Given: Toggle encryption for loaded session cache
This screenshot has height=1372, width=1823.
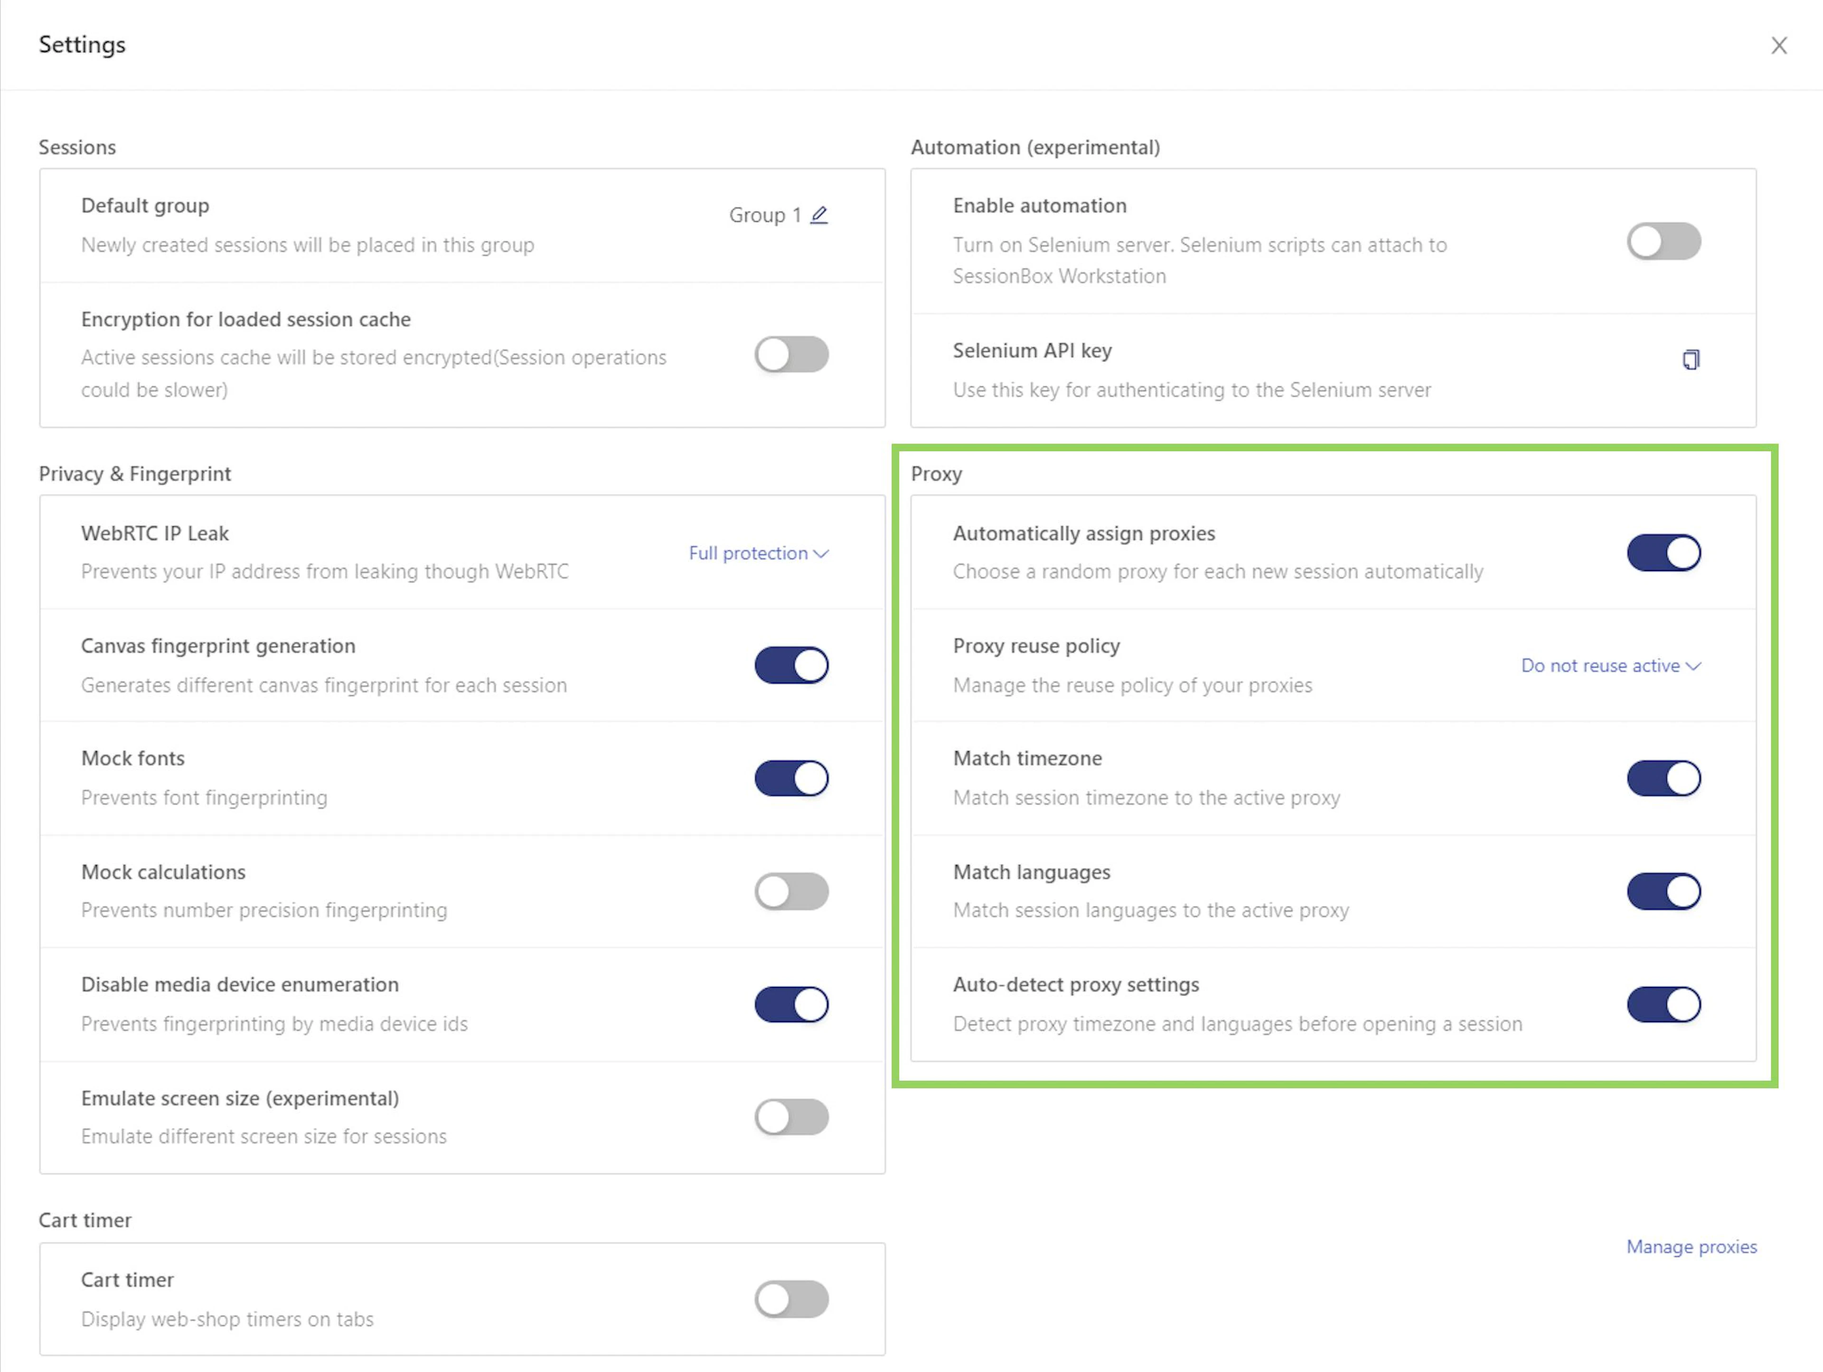Looking at the screenshot, I should (791, 354).
